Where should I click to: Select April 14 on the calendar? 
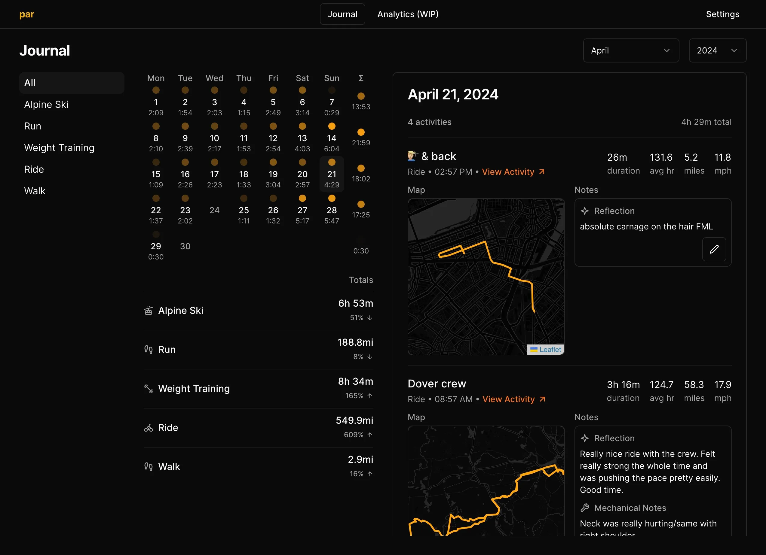pyautogui.click(x=331, y=138)
